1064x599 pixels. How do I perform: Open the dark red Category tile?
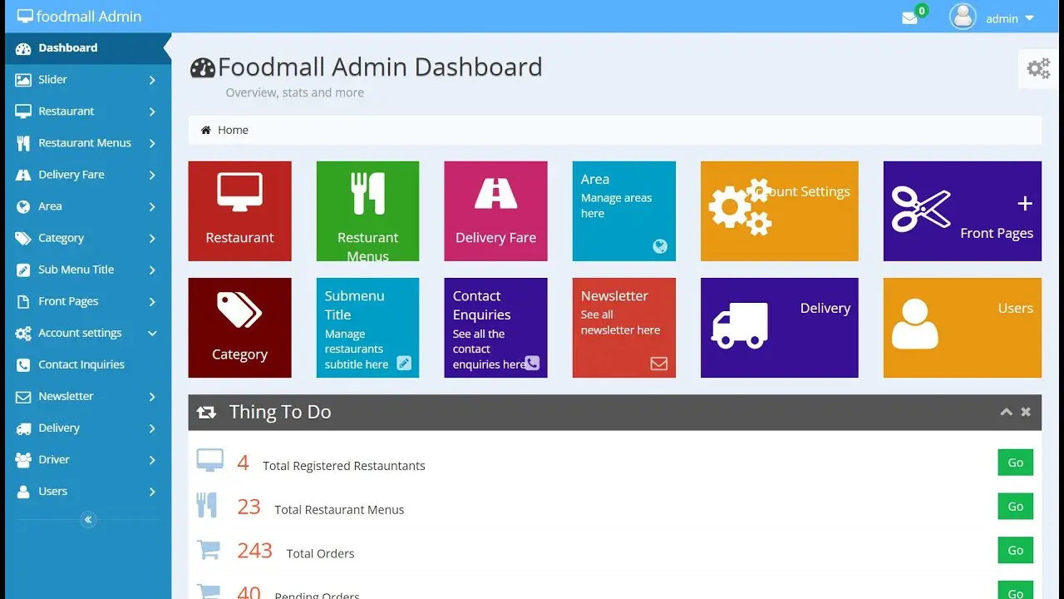tap(240, 328)
